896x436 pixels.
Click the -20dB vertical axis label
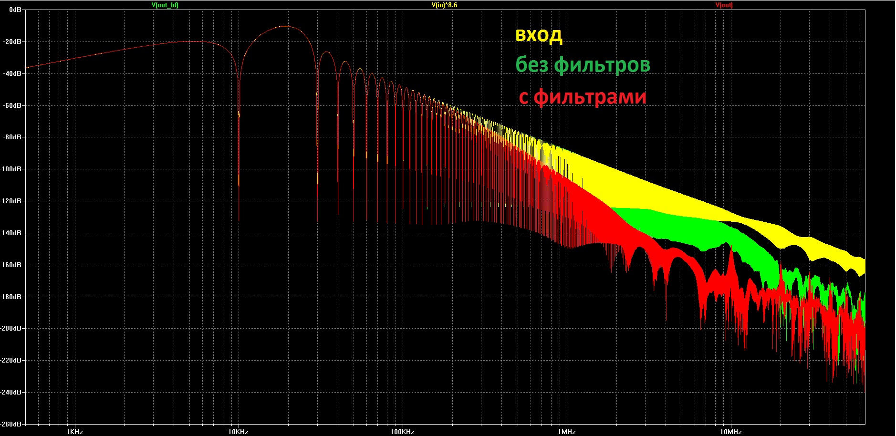pos(12,42)
